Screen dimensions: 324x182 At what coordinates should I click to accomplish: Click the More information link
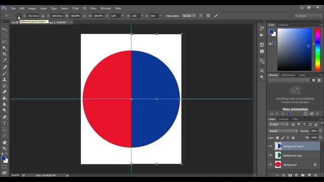click(295, 109)
